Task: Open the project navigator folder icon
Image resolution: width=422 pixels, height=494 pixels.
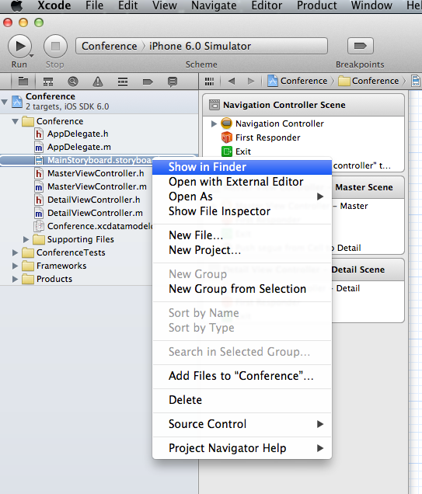Action: tap(23, 82)
